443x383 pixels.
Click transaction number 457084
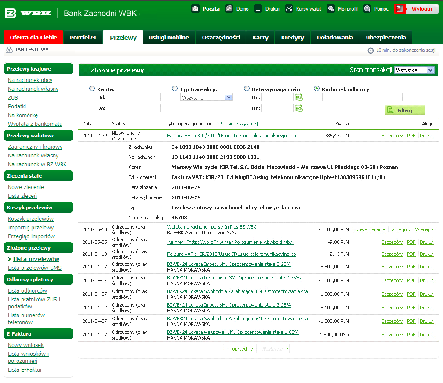pyautogui.click(x=181, y=218)
